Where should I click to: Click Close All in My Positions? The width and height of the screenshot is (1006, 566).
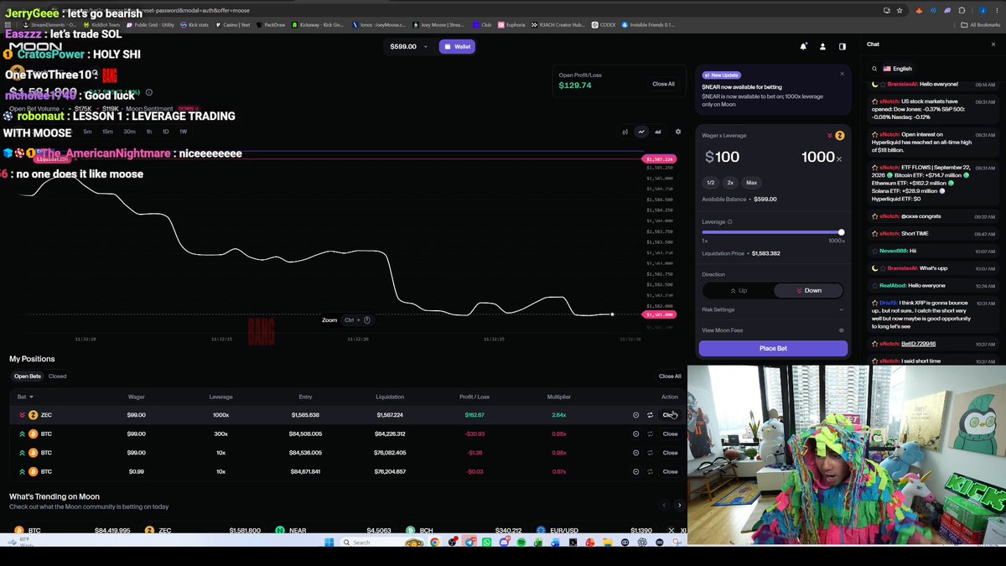coord(670,376)
